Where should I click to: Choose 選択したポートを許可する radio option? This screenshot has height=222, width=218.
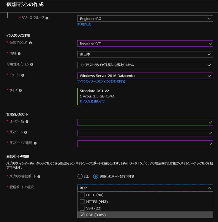pos(96,176)
